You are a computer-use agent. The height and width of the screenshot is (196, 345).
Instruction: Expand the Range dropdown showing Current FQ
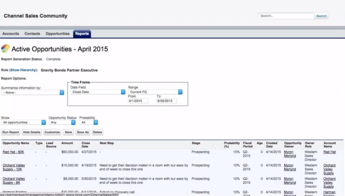(x=155, y=92)
